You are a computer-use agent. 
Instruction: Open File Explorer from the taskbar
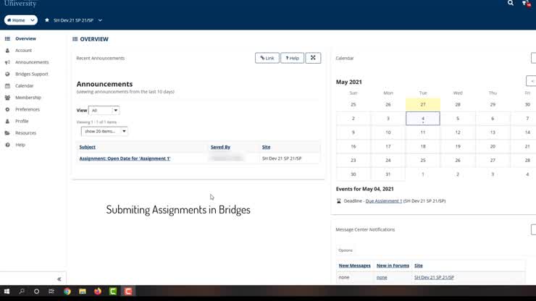83,292
